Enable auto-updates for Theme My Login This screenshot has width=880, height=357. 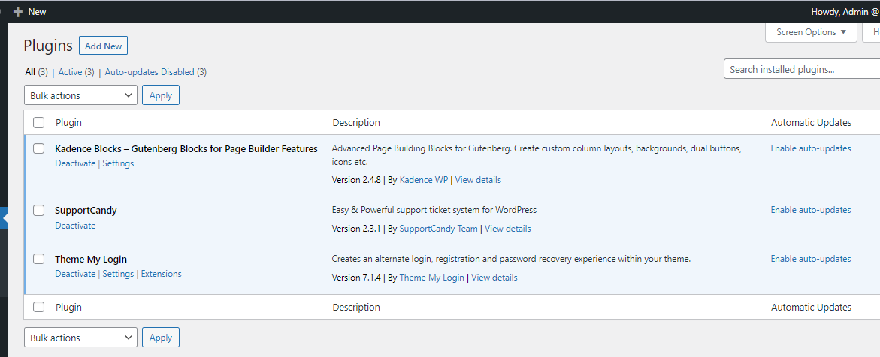click(x=810, y=259)
